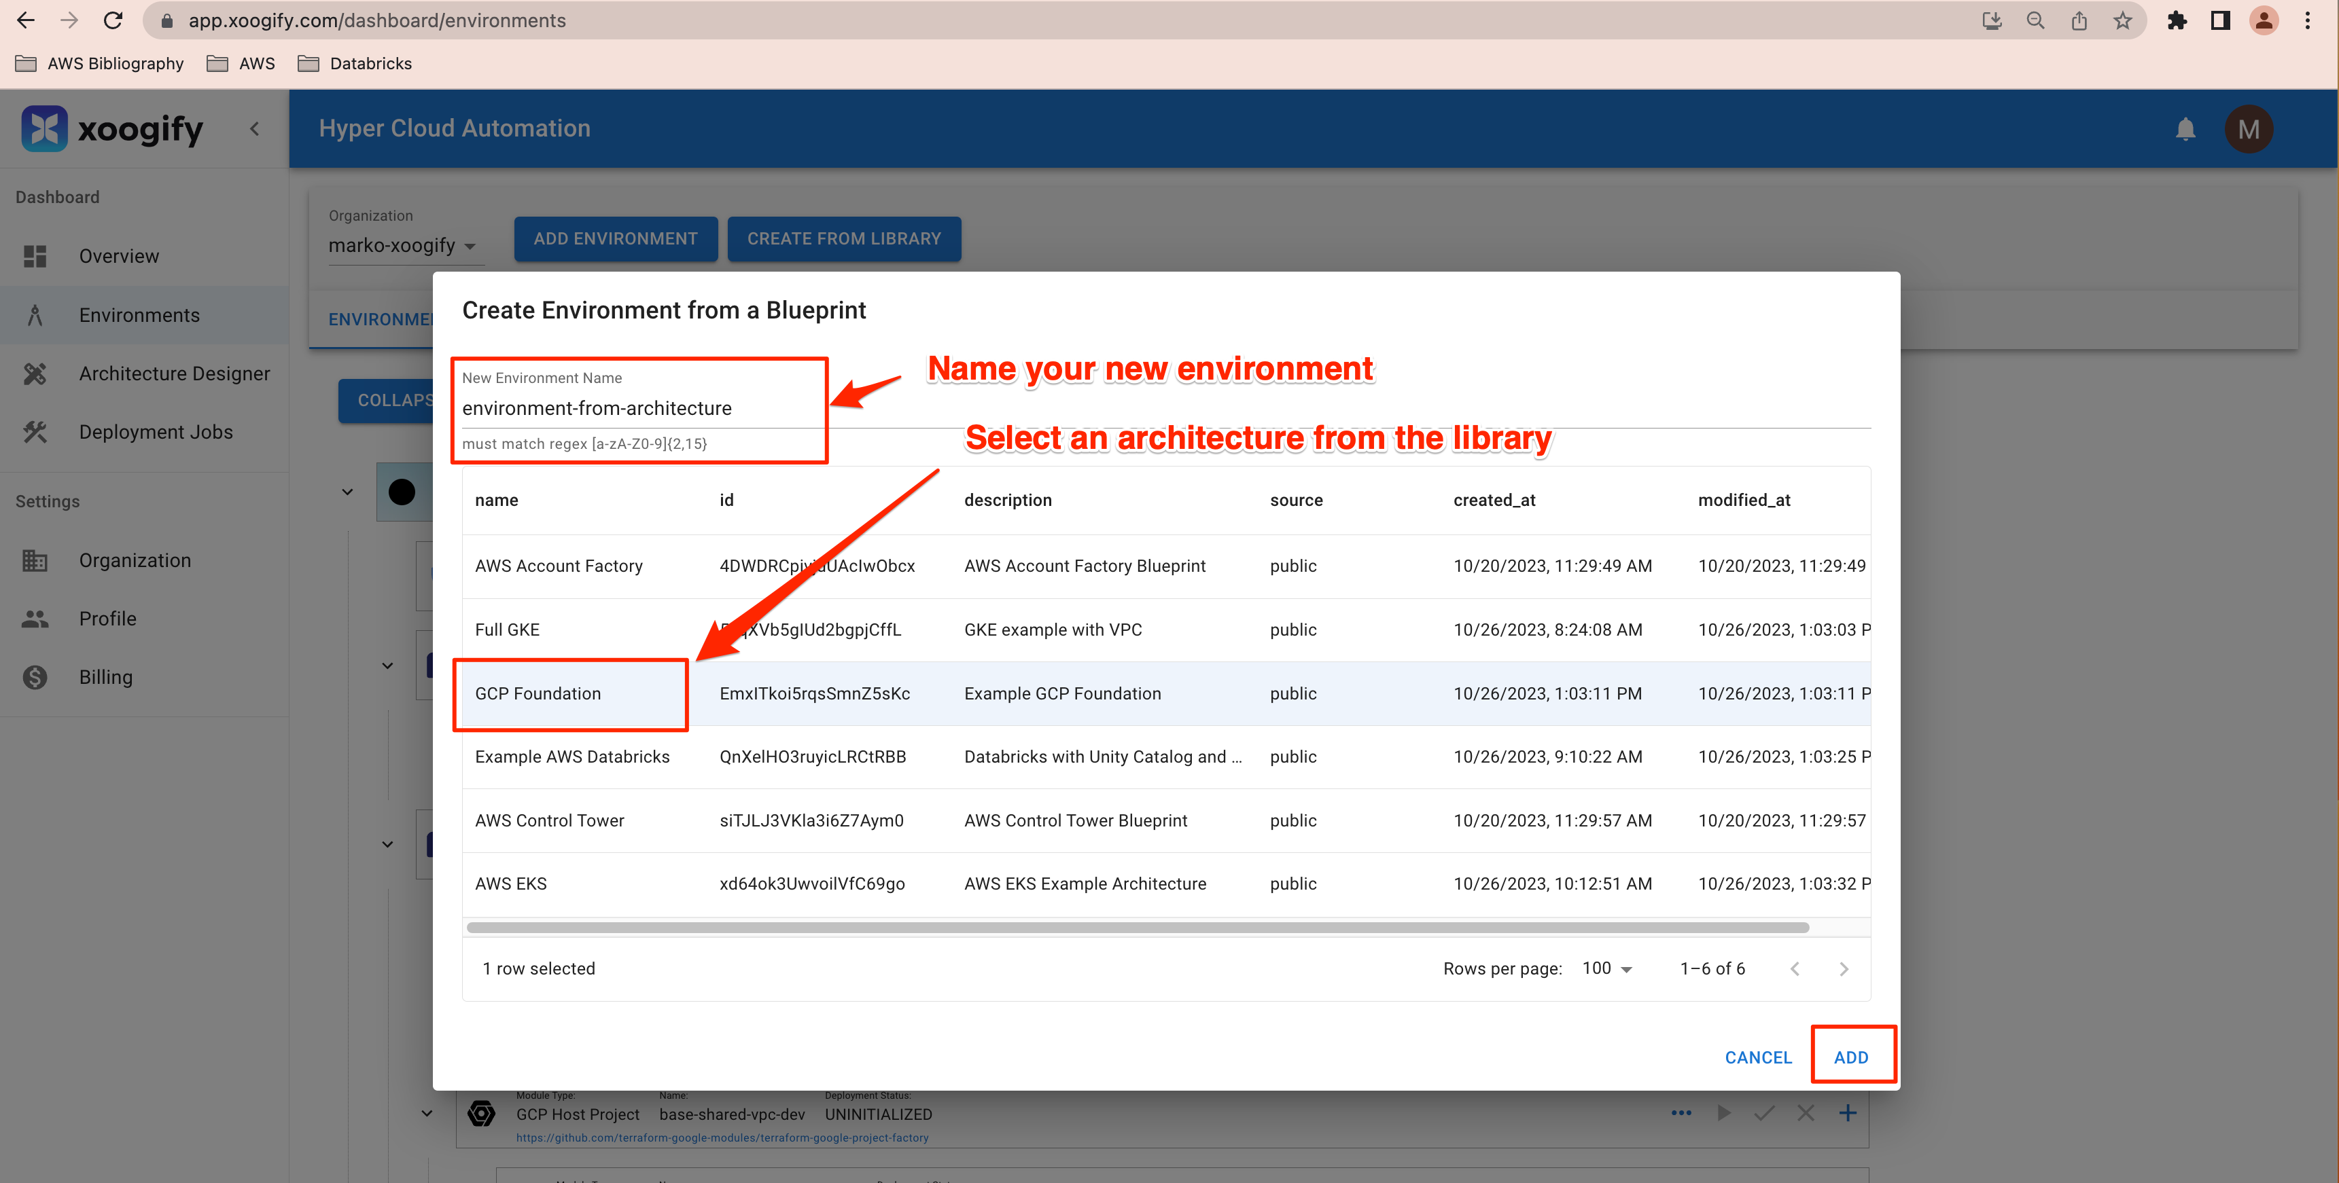The width and height of the screenshot is (2339, 1183).
Task: Open the Profile settings item
Action: (x=107, y=619)
